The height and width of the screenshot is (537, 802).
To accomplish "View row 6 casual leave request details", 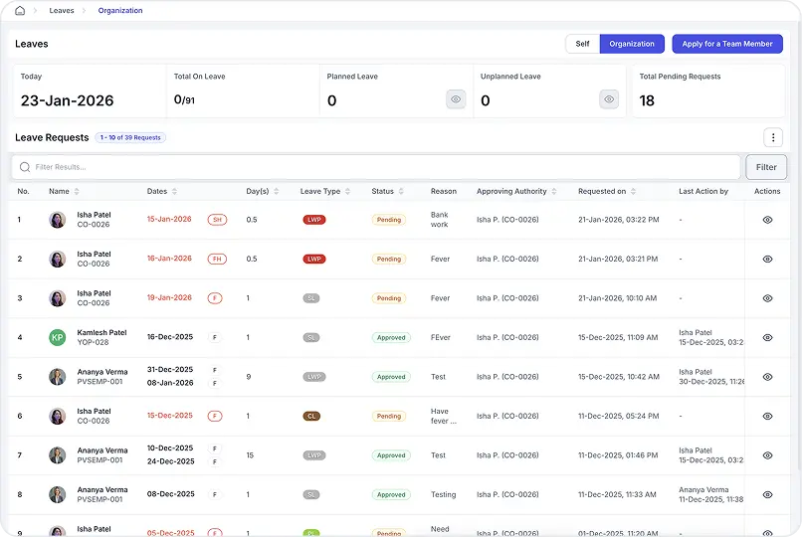I will coord(767,417).
